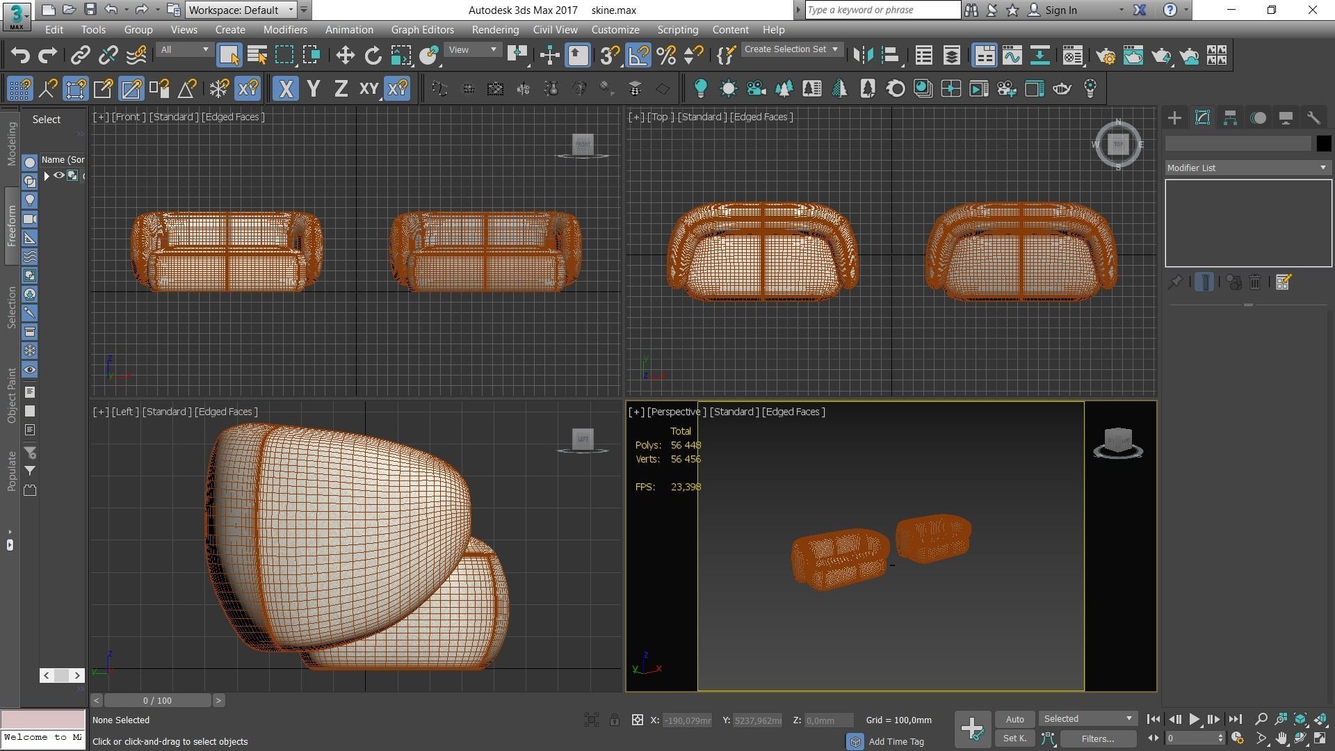Go to end of animation
Screen dimensions: 1335x751
coord(1235,719)
